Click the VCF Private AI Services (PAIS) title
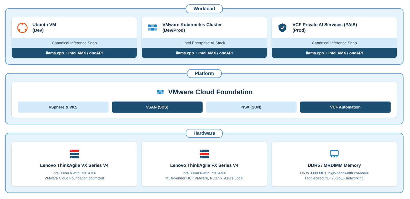410x199 pixels. tap(325, 27)
